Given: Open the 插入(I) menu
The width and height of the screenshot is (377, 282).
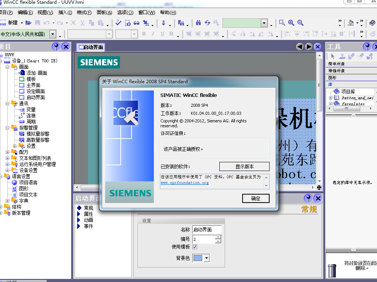Looking at the screenshot, I should click(x=65, y=13).
